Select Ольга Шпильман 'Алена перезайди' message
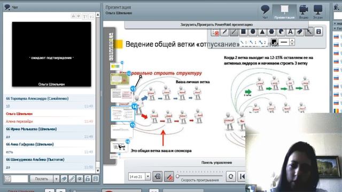The height and width of the screenshot is (192, 342). point(50,117)
